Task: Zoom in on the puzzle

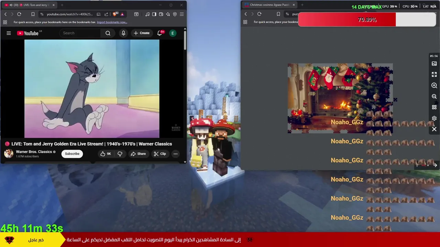Action: point(434,85)
